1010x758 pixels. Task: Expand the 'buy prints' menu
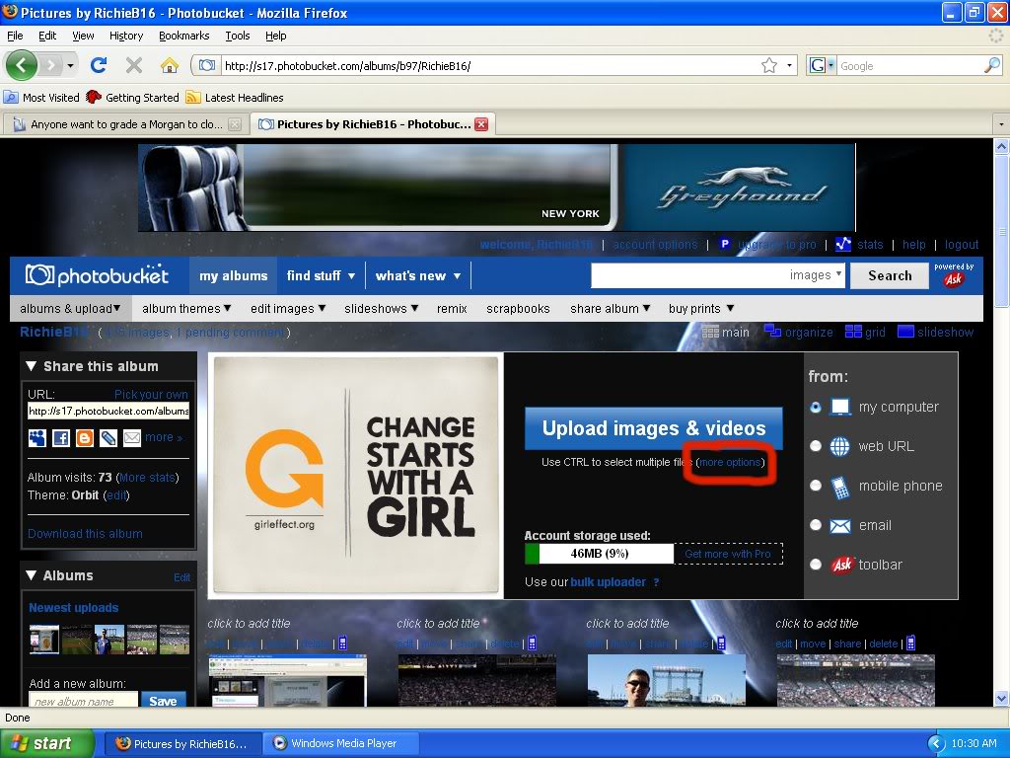tap(701, 309)
